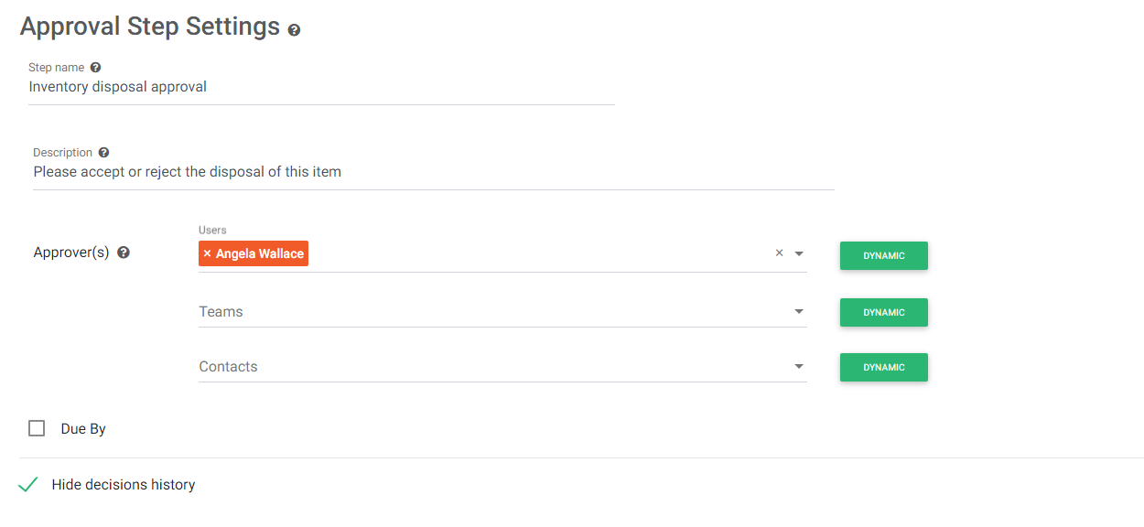This screenshot has width=1144, height=527.
Task: Open the Description field help icon
Action: (103, 152)
